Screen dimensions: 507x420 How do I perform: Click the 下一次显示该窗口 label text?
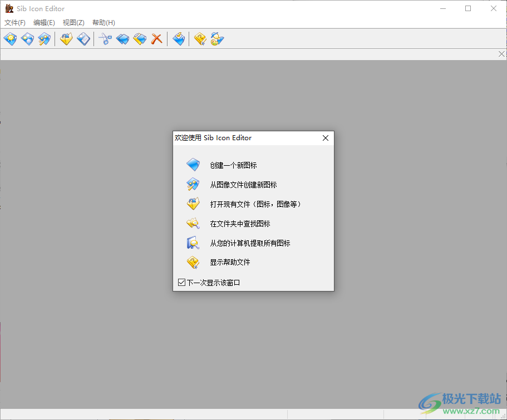point(213,283)
